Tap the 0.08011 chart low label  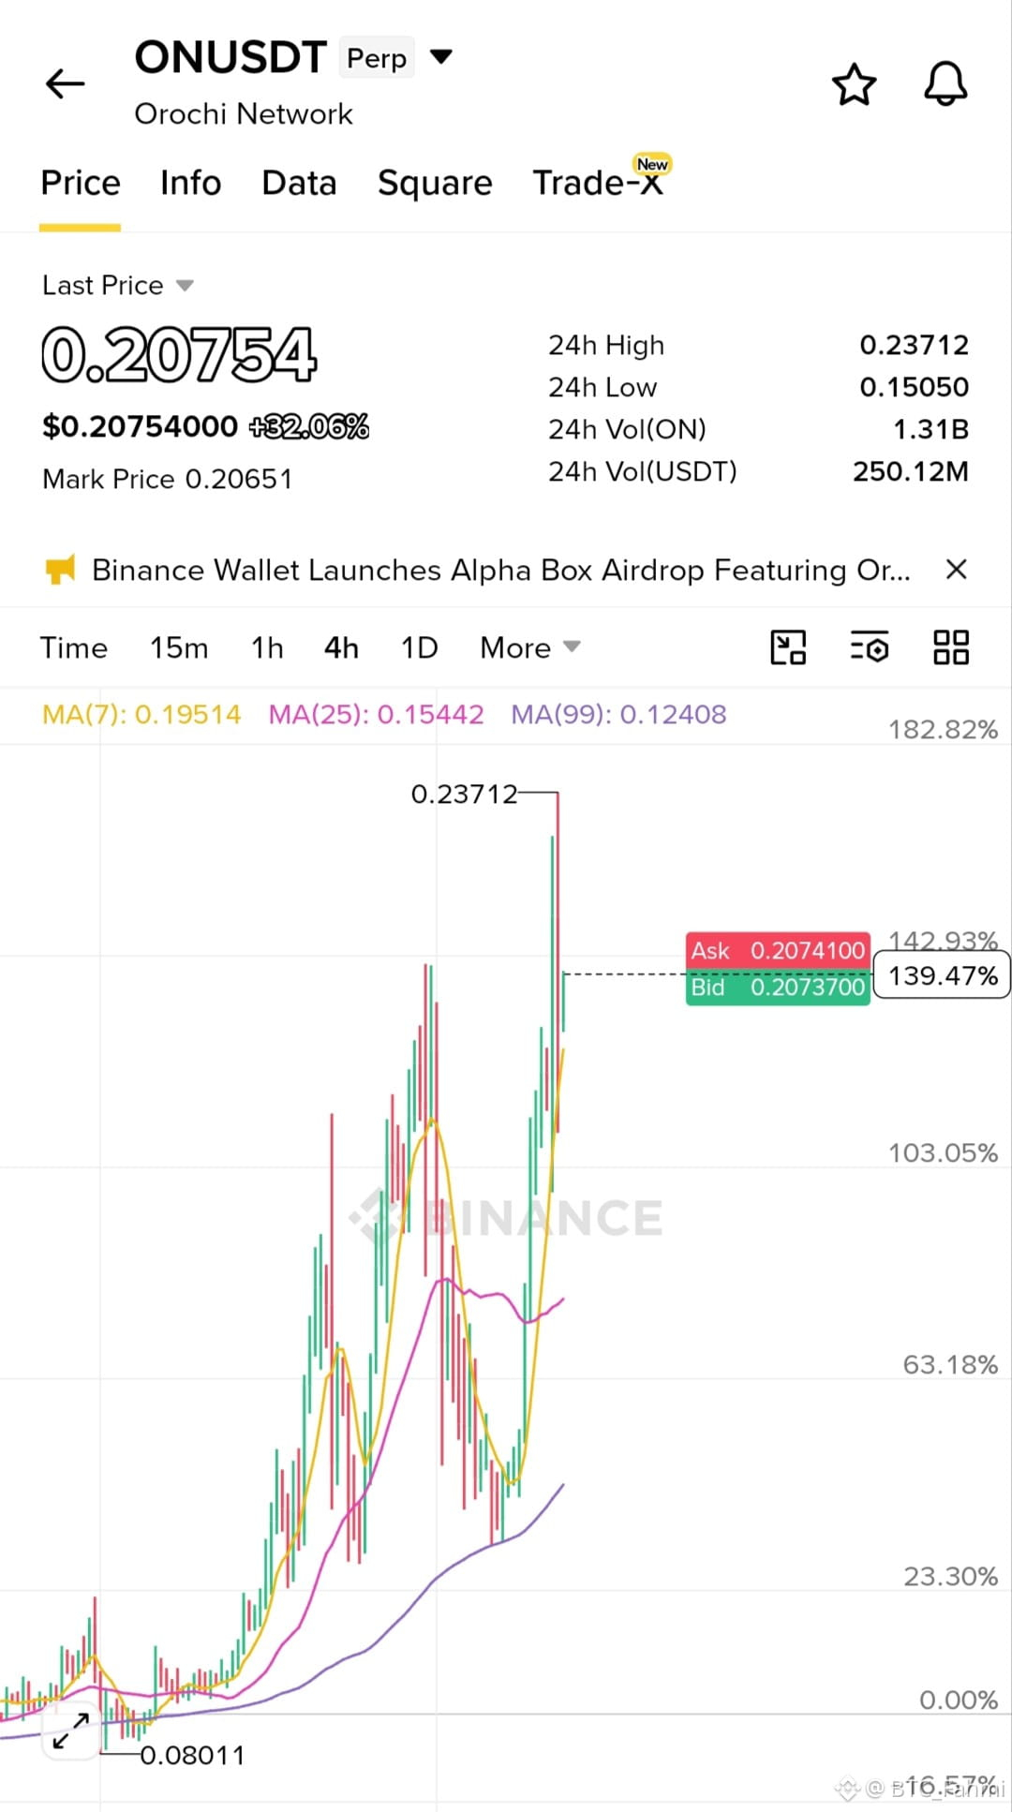click(x=192, y=1755)
